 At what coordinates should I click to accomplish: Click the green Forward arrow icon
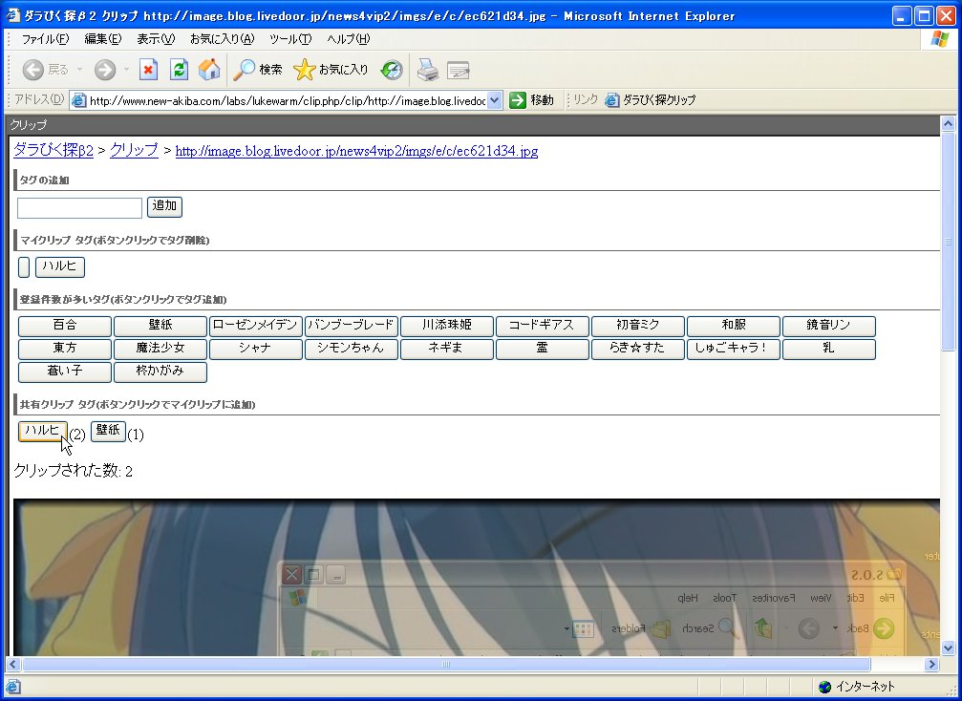105,70
